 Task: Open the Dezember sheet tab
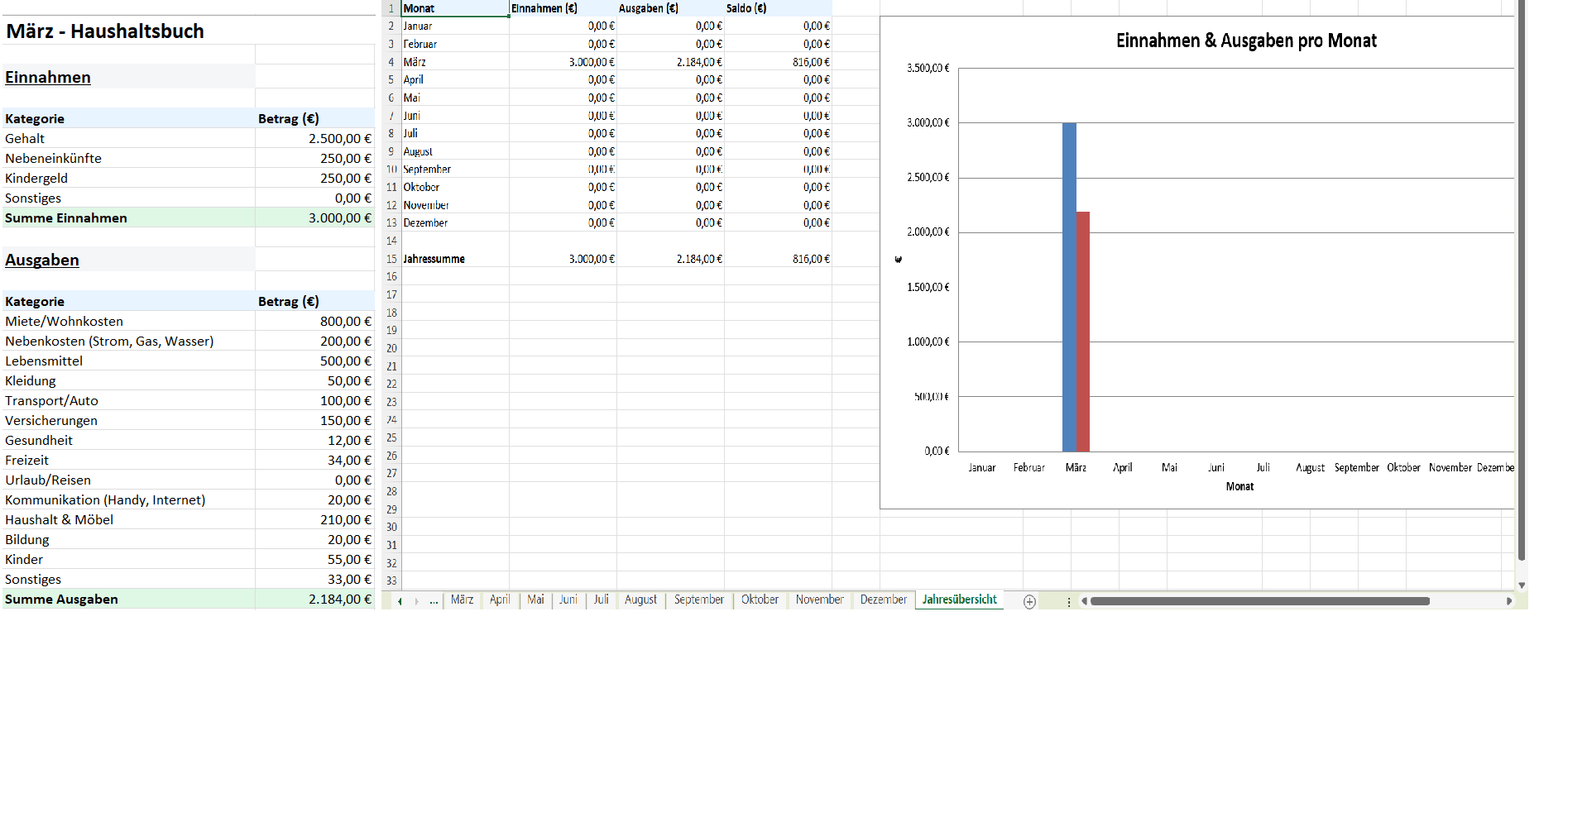click(x=883, y=600)
